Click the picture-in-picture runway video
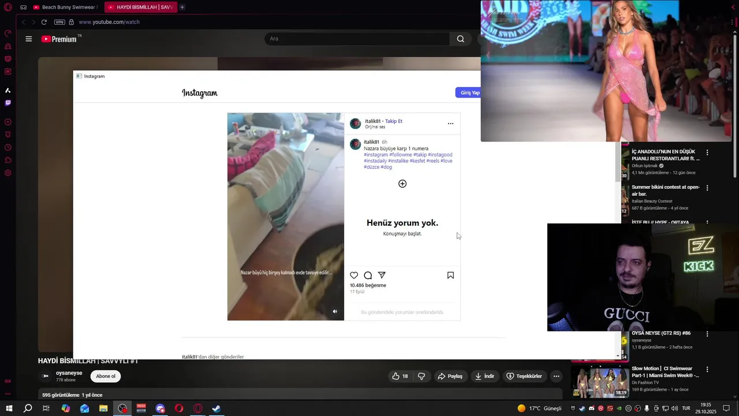The width and height of the screenshot is (739, 416). pos(606,70)
